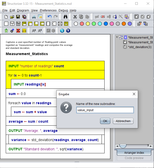Click the Abbrechen button
The image size is (154, 168).
pyautogui.click(x=123, y=121)
